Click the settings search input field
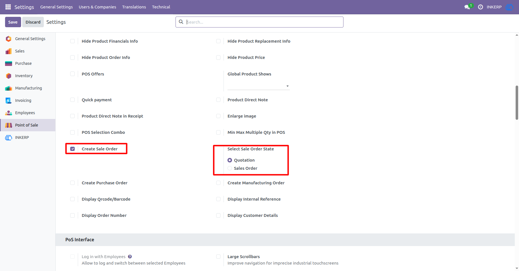This screenshot has height=271, width=519. click(x=259, y=22)
